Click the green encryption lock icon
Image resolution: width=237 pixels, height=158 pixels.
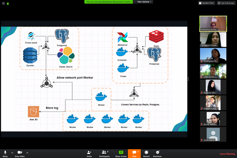8,3
